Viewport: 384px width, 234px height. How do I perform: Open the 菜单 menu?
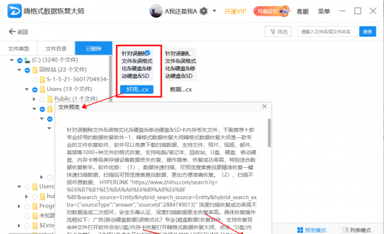(x=324, y=11)
